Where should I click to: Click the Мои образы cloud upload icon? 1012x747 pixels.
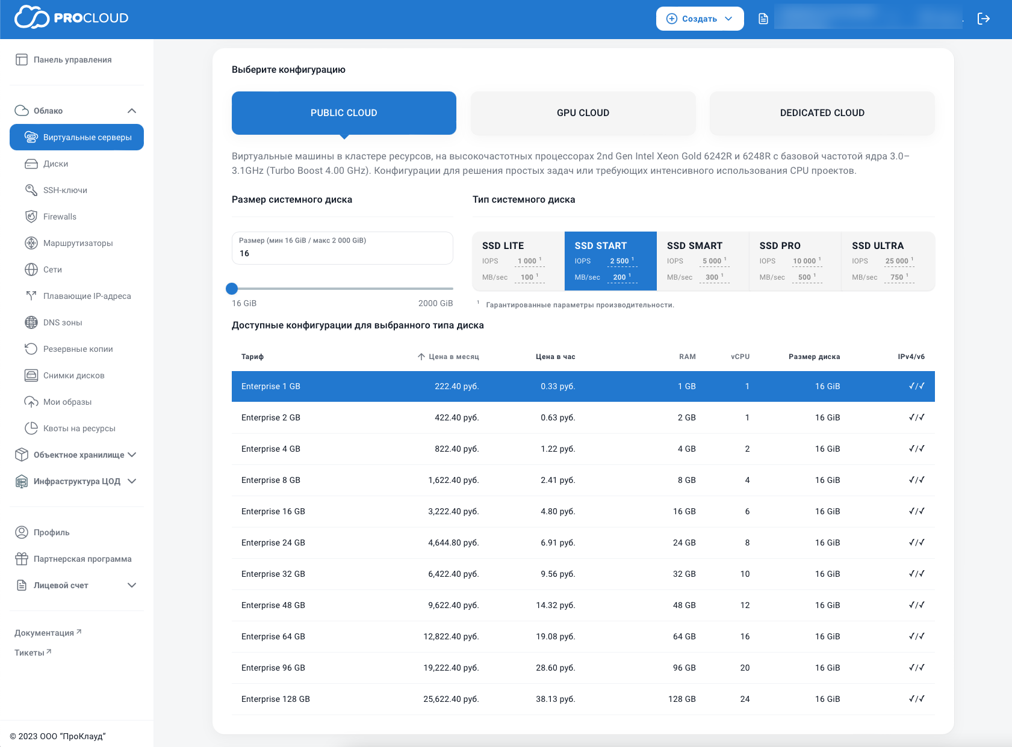31,402
